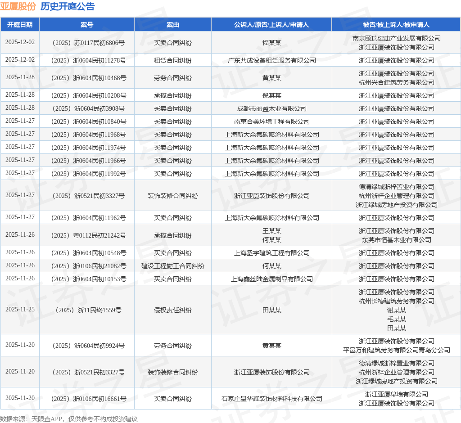The image size is (461, 423).
Task: Click defendant 东莞市恒基木业有限公司
Action: click(396, 240)
